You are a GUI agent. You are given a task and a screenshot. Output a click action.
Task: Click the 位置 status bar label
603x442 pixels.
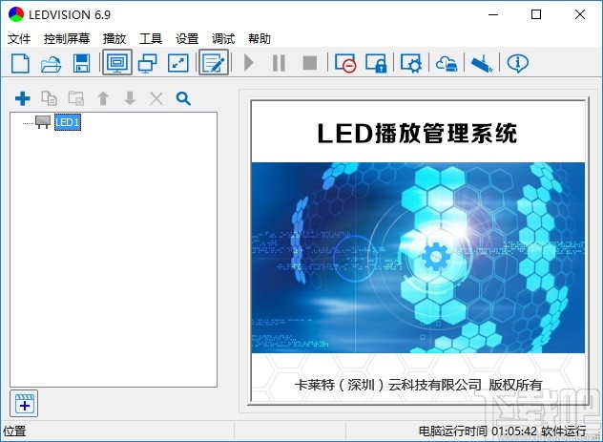[x=14, y=431]
